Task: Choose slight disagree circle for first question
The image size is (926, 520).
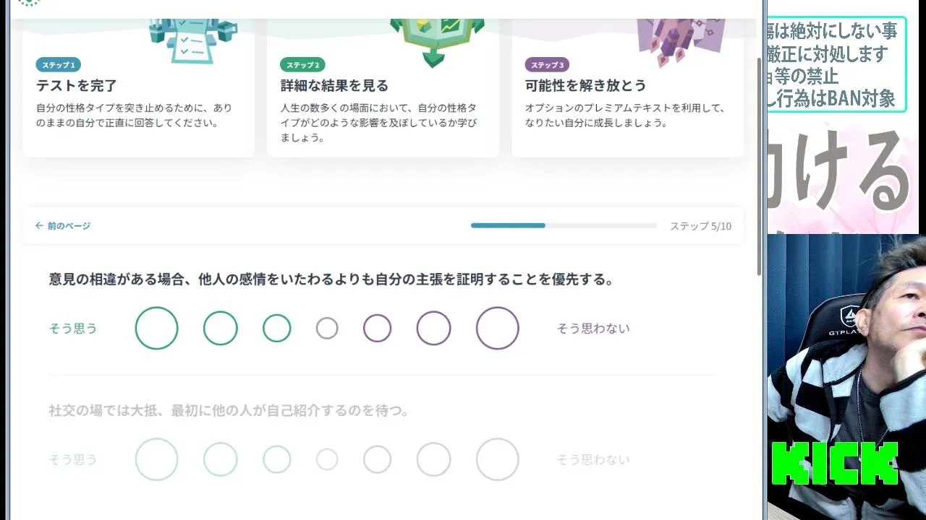Action: click(377, 329)
